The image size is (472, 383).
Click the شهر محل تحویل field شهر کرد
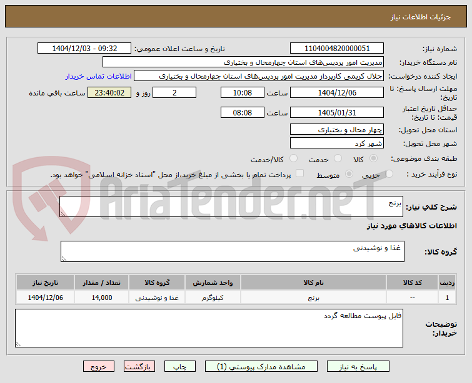pyautogui.click(x=337, y=143)
